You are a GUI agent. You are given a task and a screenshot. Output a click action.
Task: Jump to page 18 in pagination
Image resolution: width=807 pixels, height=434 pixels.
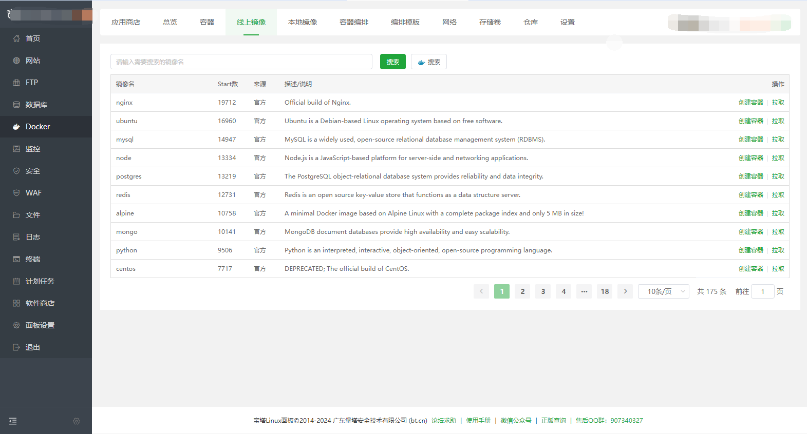pyautogui.click(x=605, y=291)
